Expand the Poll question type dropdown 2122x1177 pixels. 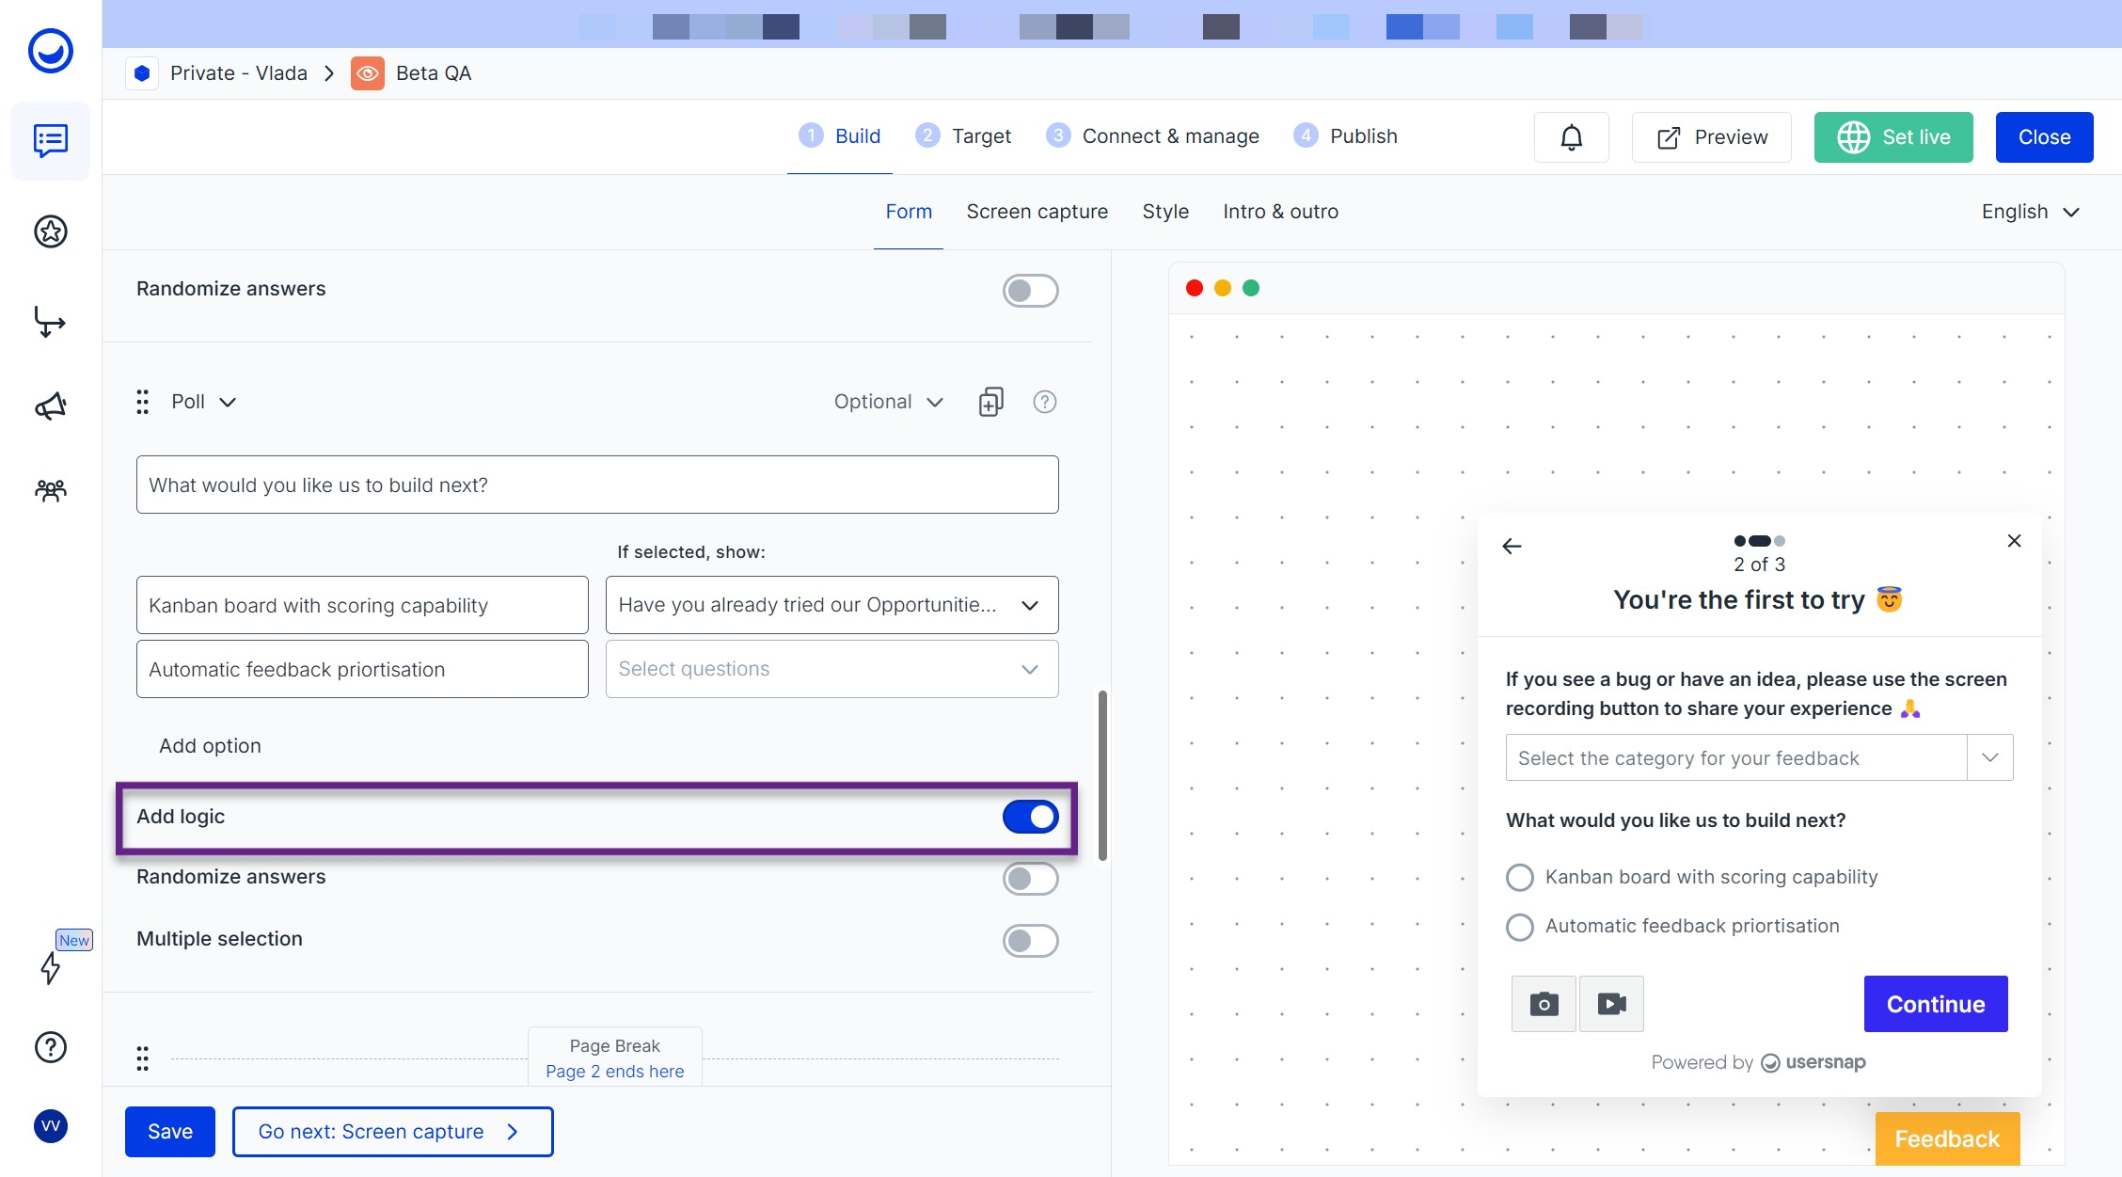tap(203, 402)
